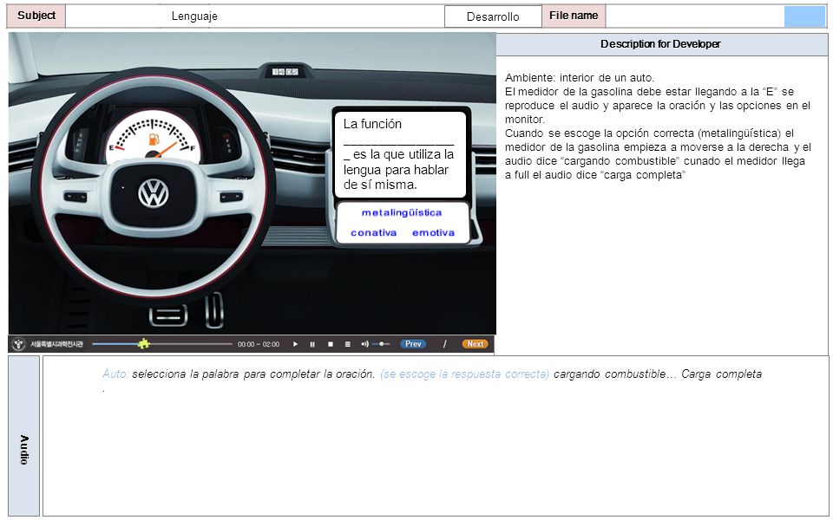Go to previous slide with Prev

413,344
